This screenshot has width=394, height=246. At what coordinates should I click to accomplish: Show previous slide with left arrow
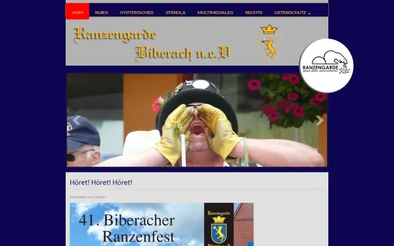coord(77,120)
